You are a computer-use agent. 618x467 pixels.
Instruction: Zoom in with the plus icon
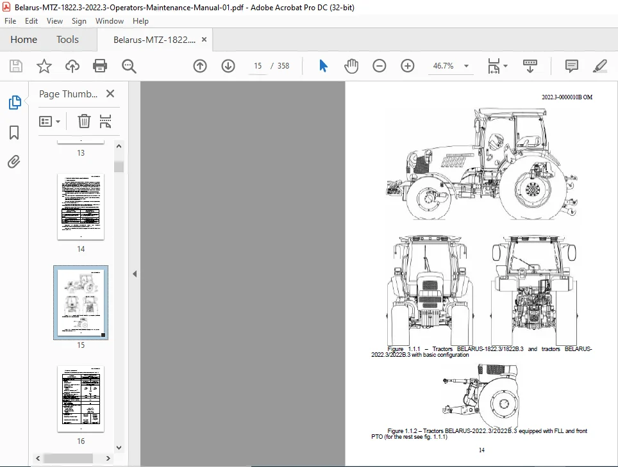pos(408,66)
